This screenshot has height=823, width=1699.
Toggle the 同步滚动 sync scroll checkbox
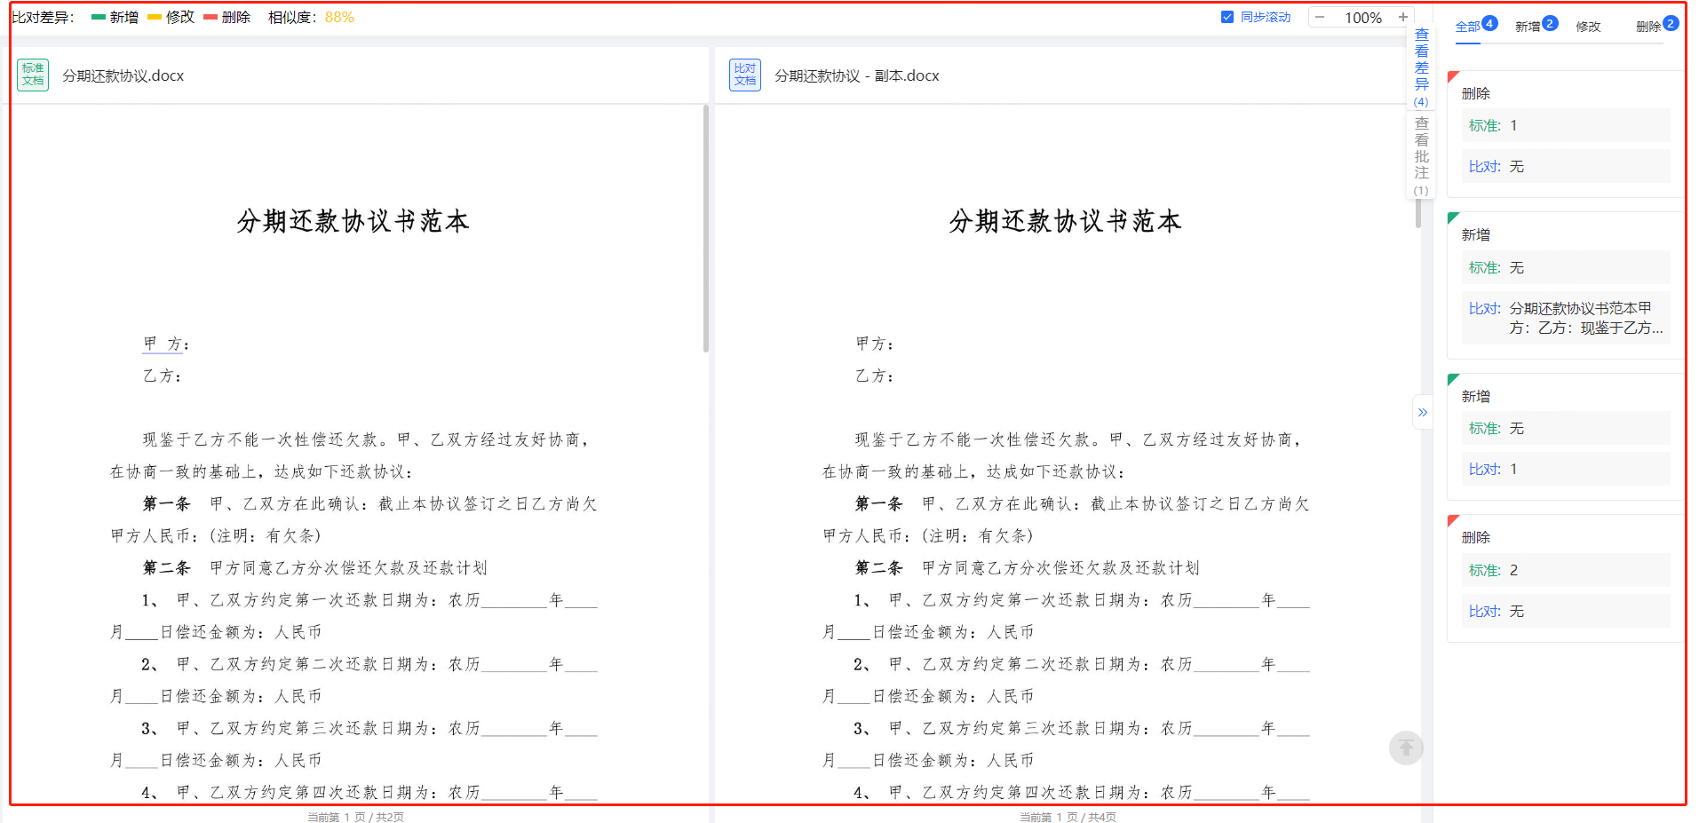coord(1227,17)
